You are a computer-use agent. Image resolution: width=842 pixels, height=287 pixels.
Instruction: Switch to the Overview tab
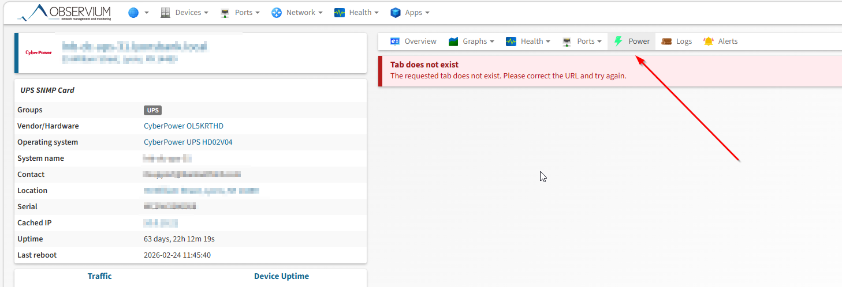click(413, 41)
